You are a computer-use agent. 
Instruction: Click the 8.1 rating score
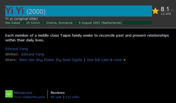[x=165, y=9]
